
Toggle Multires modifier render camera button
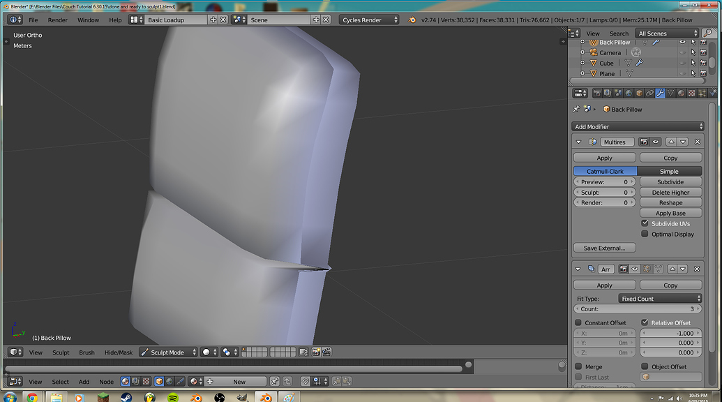click(x=644, y=142)
